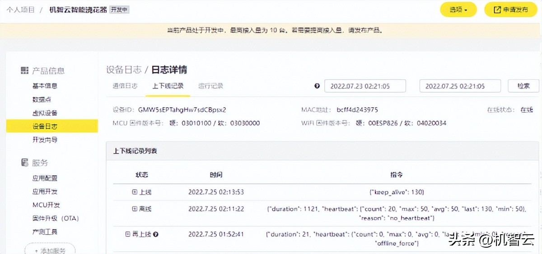Image resolution: width=542 pixels, height=254 pixels.
Task: Open MCU开发 in the sidebar
Action: pos(46,205)
